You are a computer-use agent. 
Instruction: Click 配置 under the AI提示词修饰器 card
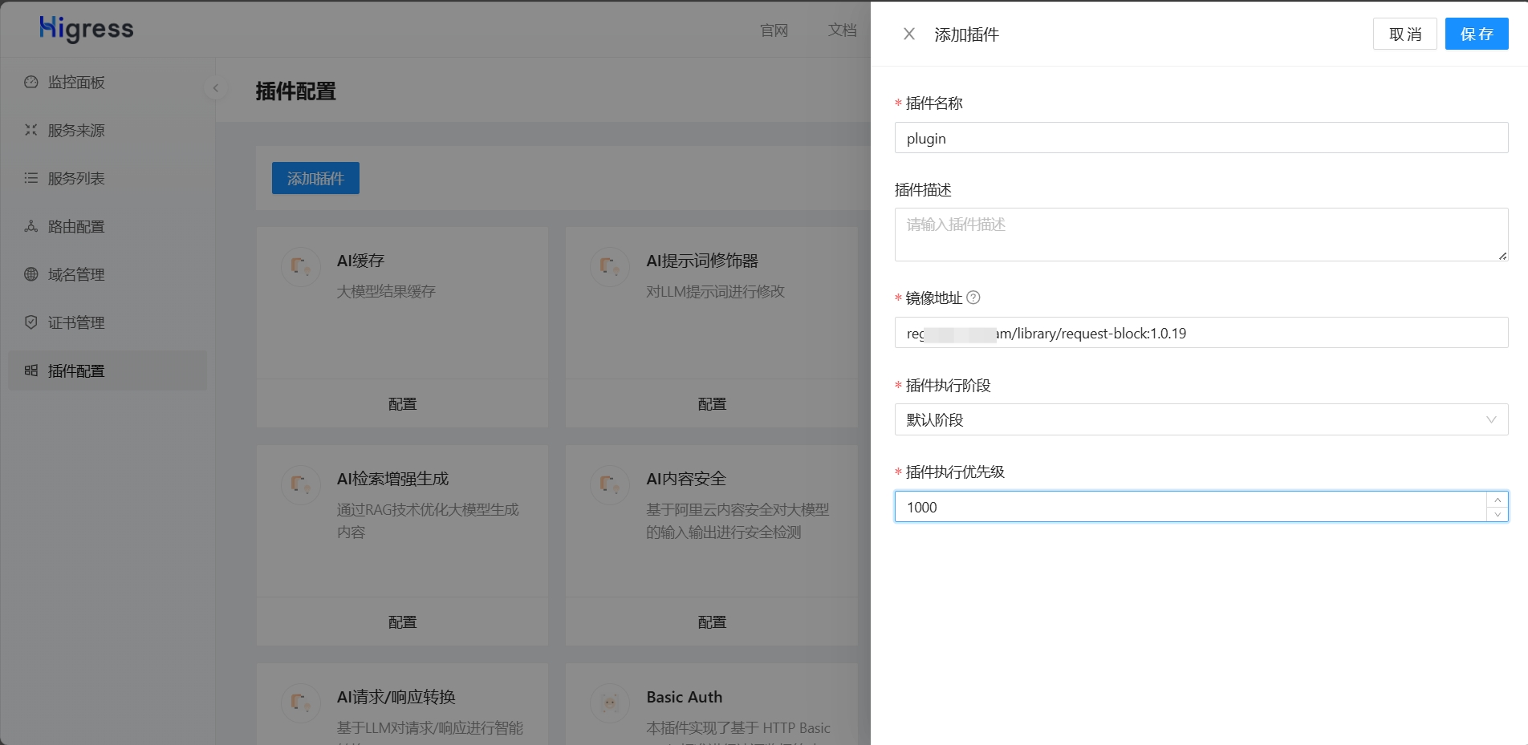point(712,403)
